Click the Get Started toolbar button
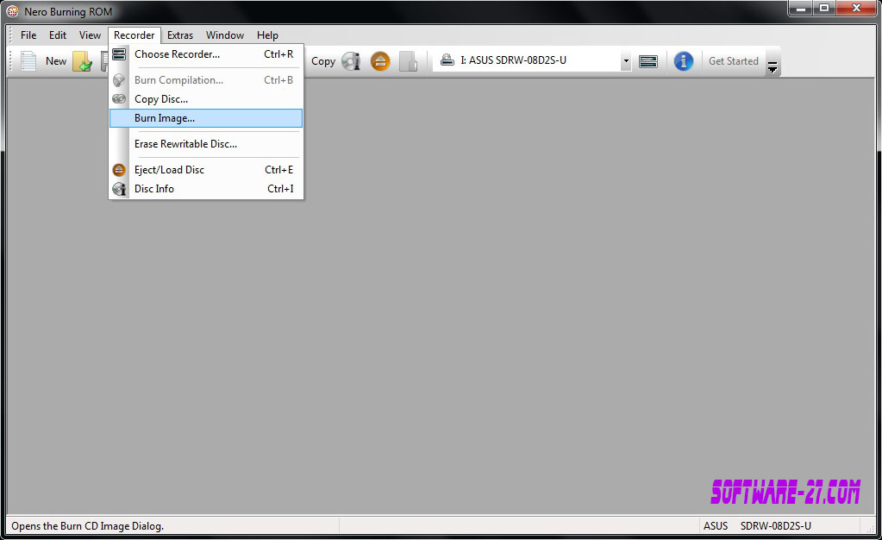This screenshot has height=540, width=882. (734, 60)
